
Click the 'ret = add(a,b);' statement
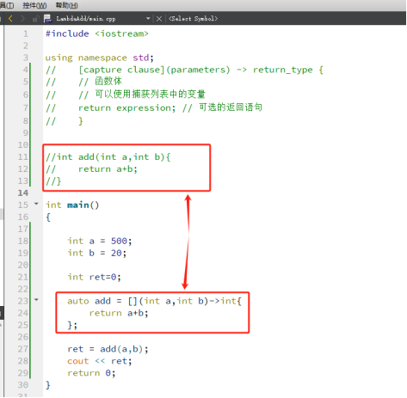tap(108, 349)
